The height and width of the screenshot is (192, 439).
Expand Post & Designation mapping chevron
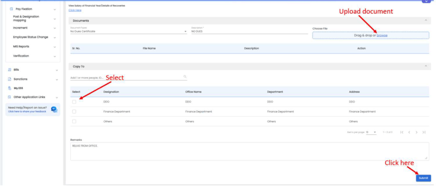(54, 19)
